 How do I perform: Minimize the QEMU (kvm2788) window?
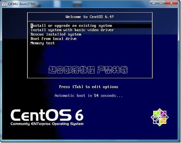click(x=154, y=3)
